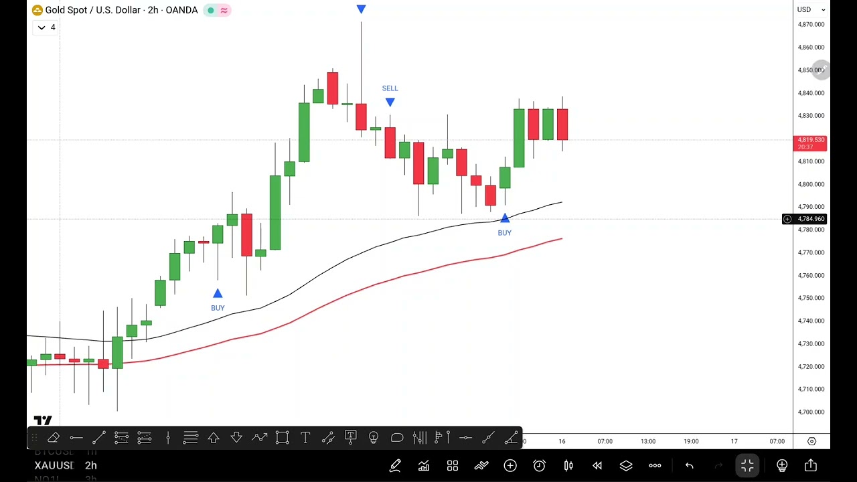Open the USD currency dropdown

(x=811, y=9)
